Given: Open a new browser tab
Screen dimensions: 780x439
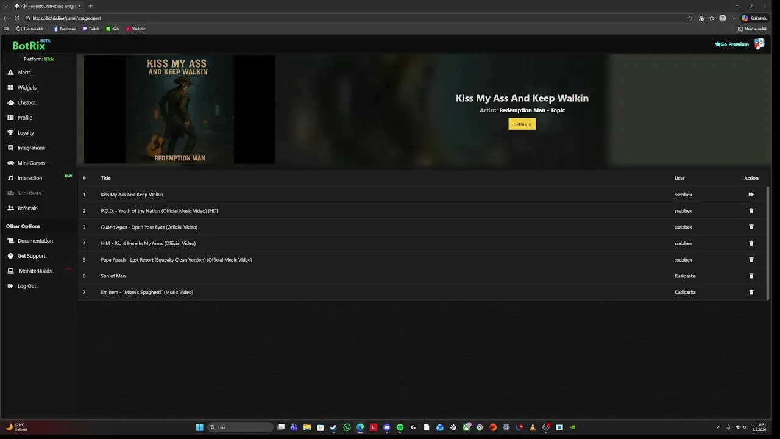Looking at the screenshot, I should tap(90, 6).
